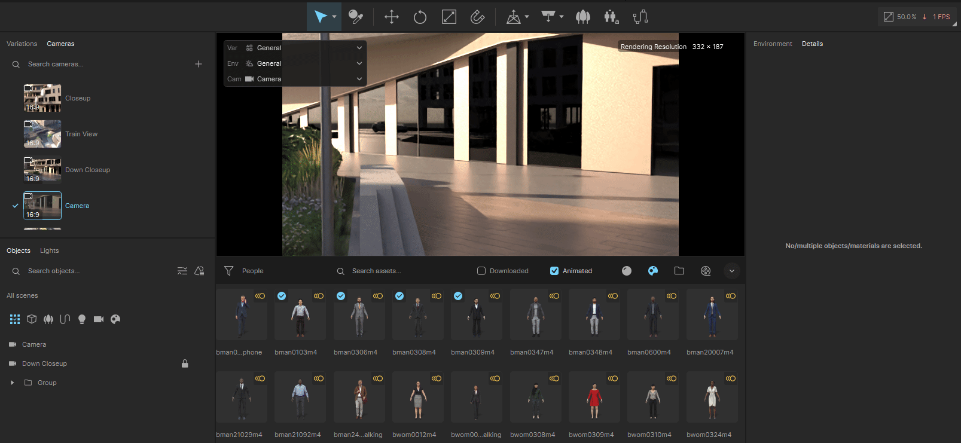Switch to the Variations tab
Screen dimensions: 961x443
(22, 44)
